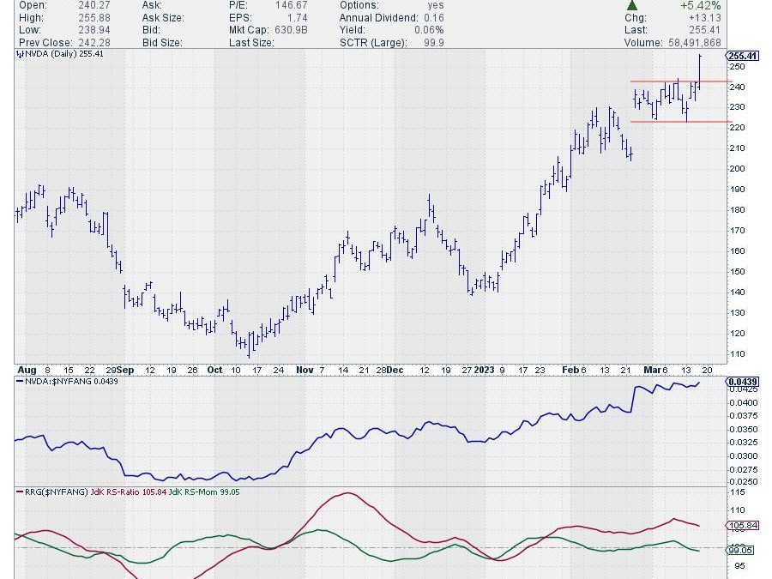Viewport: 772px width, 579px height.
Task: Click the "JdK RS-Mom 99.05" legend text
Action: point(204,492)
